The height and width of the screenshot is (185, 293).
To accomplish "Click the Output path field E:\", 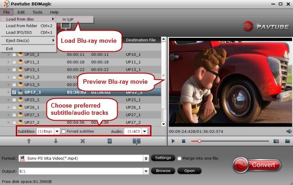I will click(81, 171).
